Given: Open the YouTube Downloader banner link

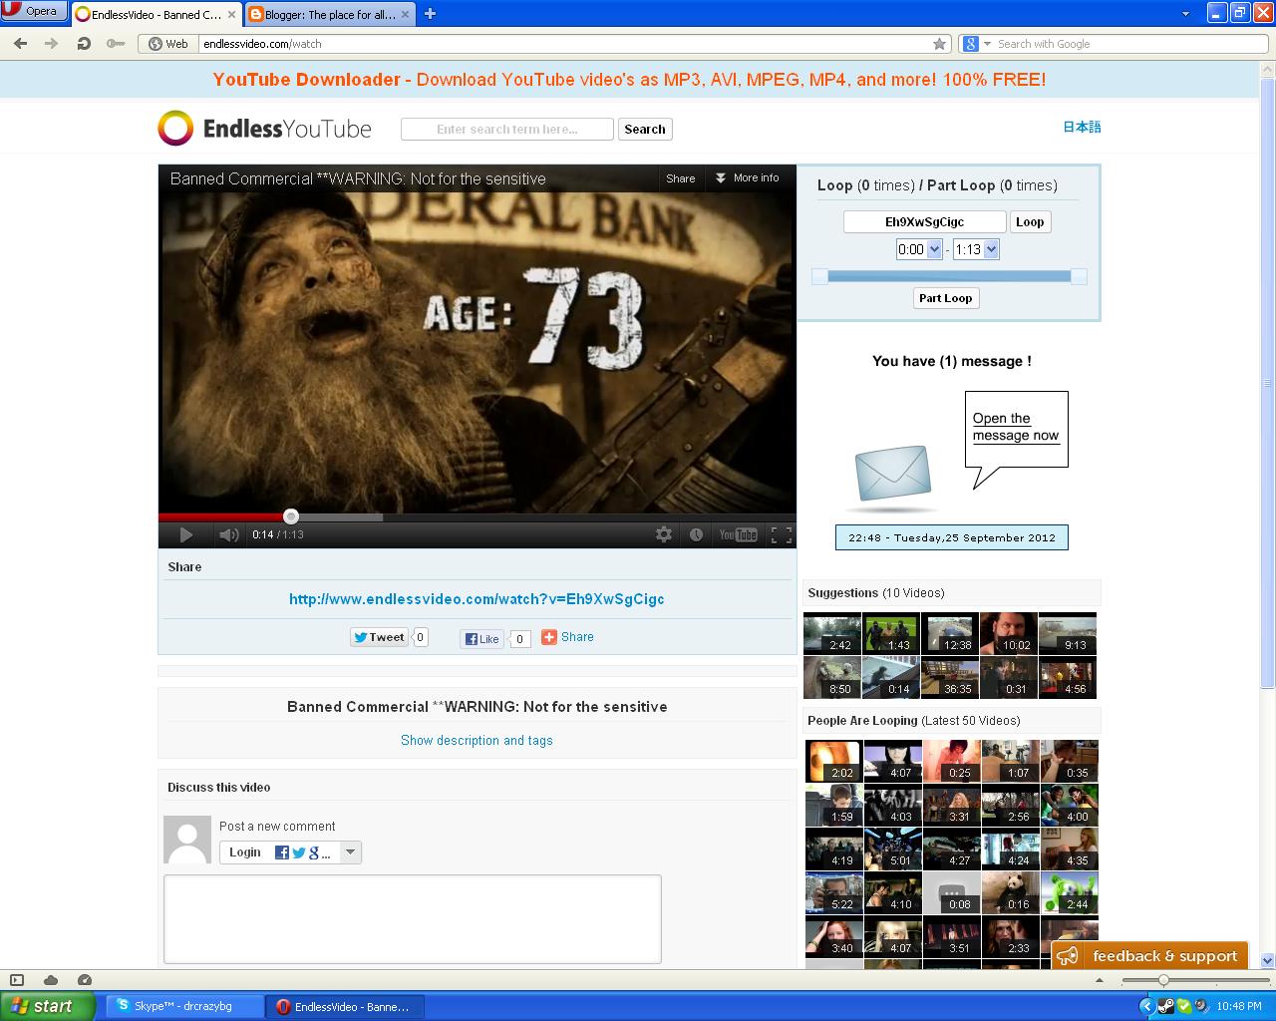Looking at the screenshot, I should coord(629,80).
